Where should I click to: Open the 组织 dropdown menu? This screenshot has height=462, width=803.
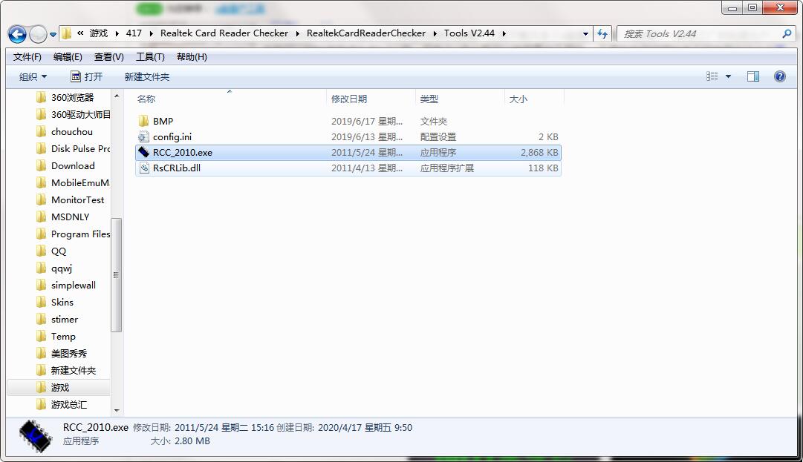click(32, 76)
